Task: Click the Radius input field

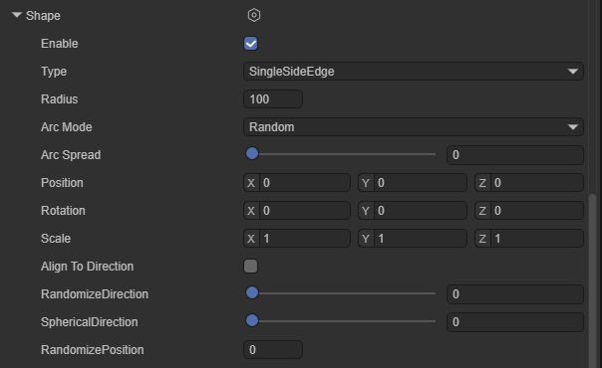Action: pyautogui.click(x=273, y=99)
